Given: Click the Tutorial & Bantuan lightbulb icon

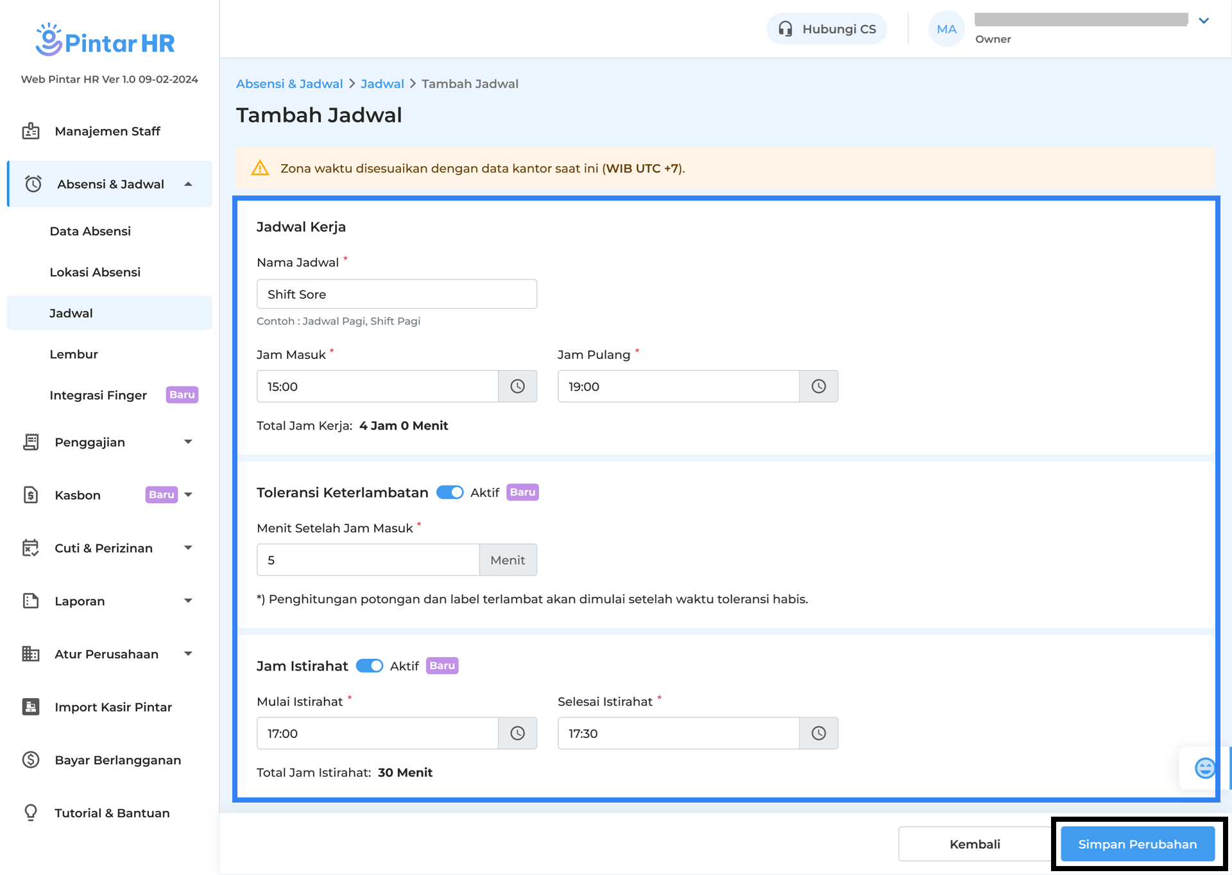Looking at the screenshot, I should [x=31, y=813].
